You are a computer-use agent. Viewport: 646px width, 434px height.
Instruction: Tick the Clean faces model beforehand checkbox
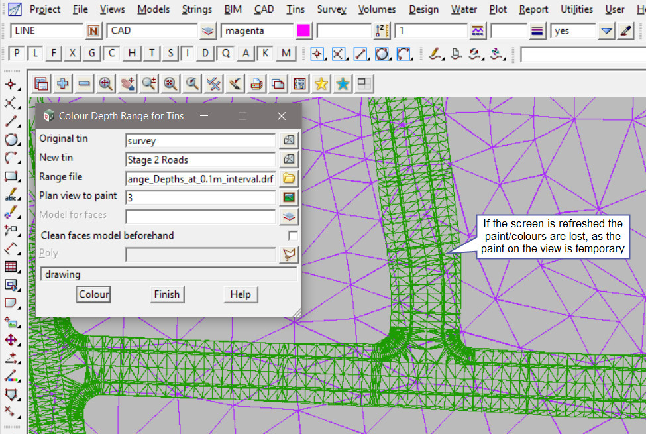[293, 235]
